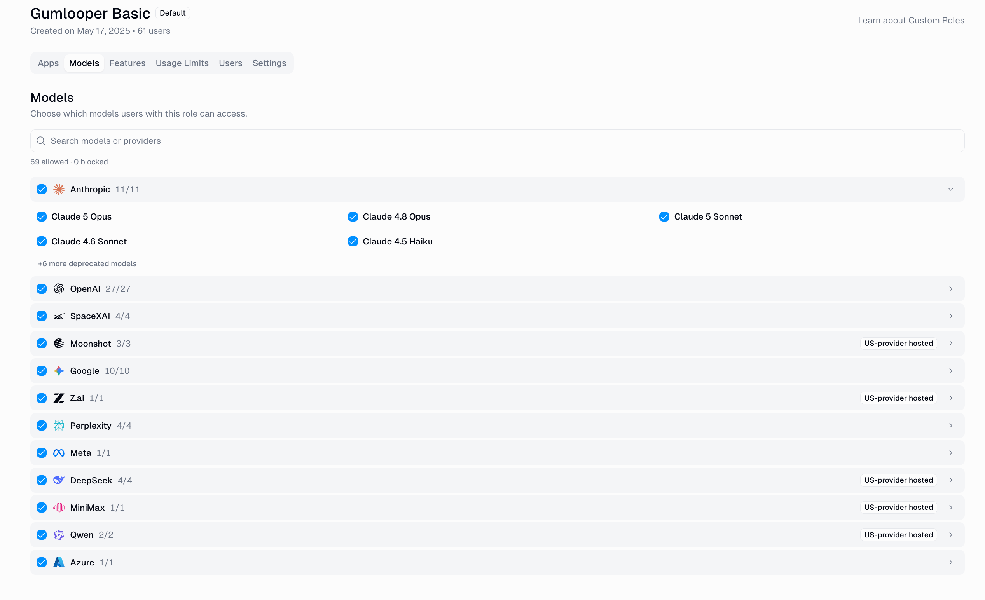The width and height of the screenshot is (985, 600).
Task: Expand the SpaceXAI row chevron
Action: [951, 316]
